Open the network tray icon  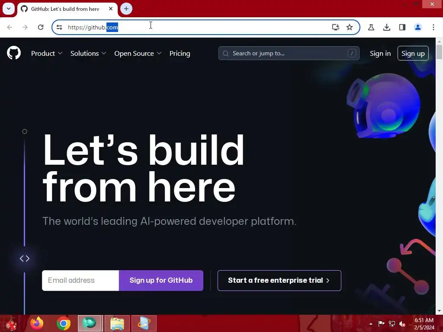392,323
